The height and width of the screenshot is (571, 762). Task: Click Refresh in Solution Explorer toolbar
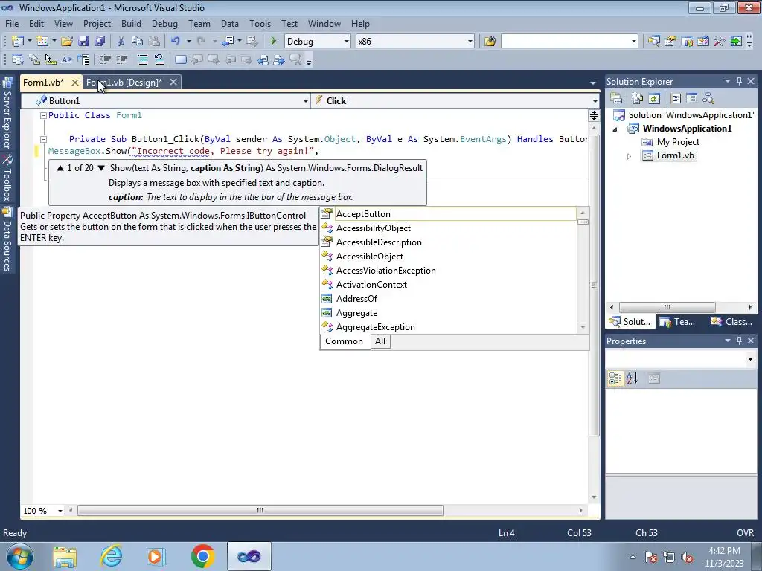[654, 99]
